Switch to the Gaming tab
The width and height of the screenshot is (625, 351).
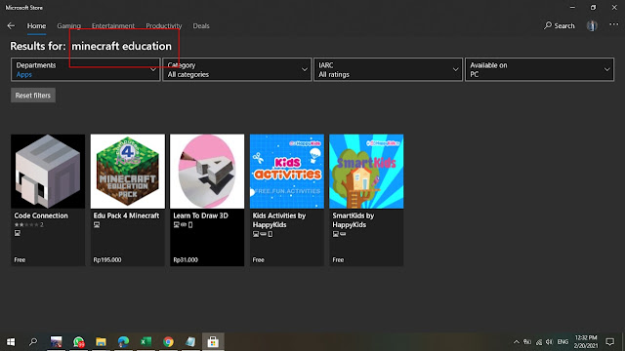pyautogui.click(x=68, y=26)
